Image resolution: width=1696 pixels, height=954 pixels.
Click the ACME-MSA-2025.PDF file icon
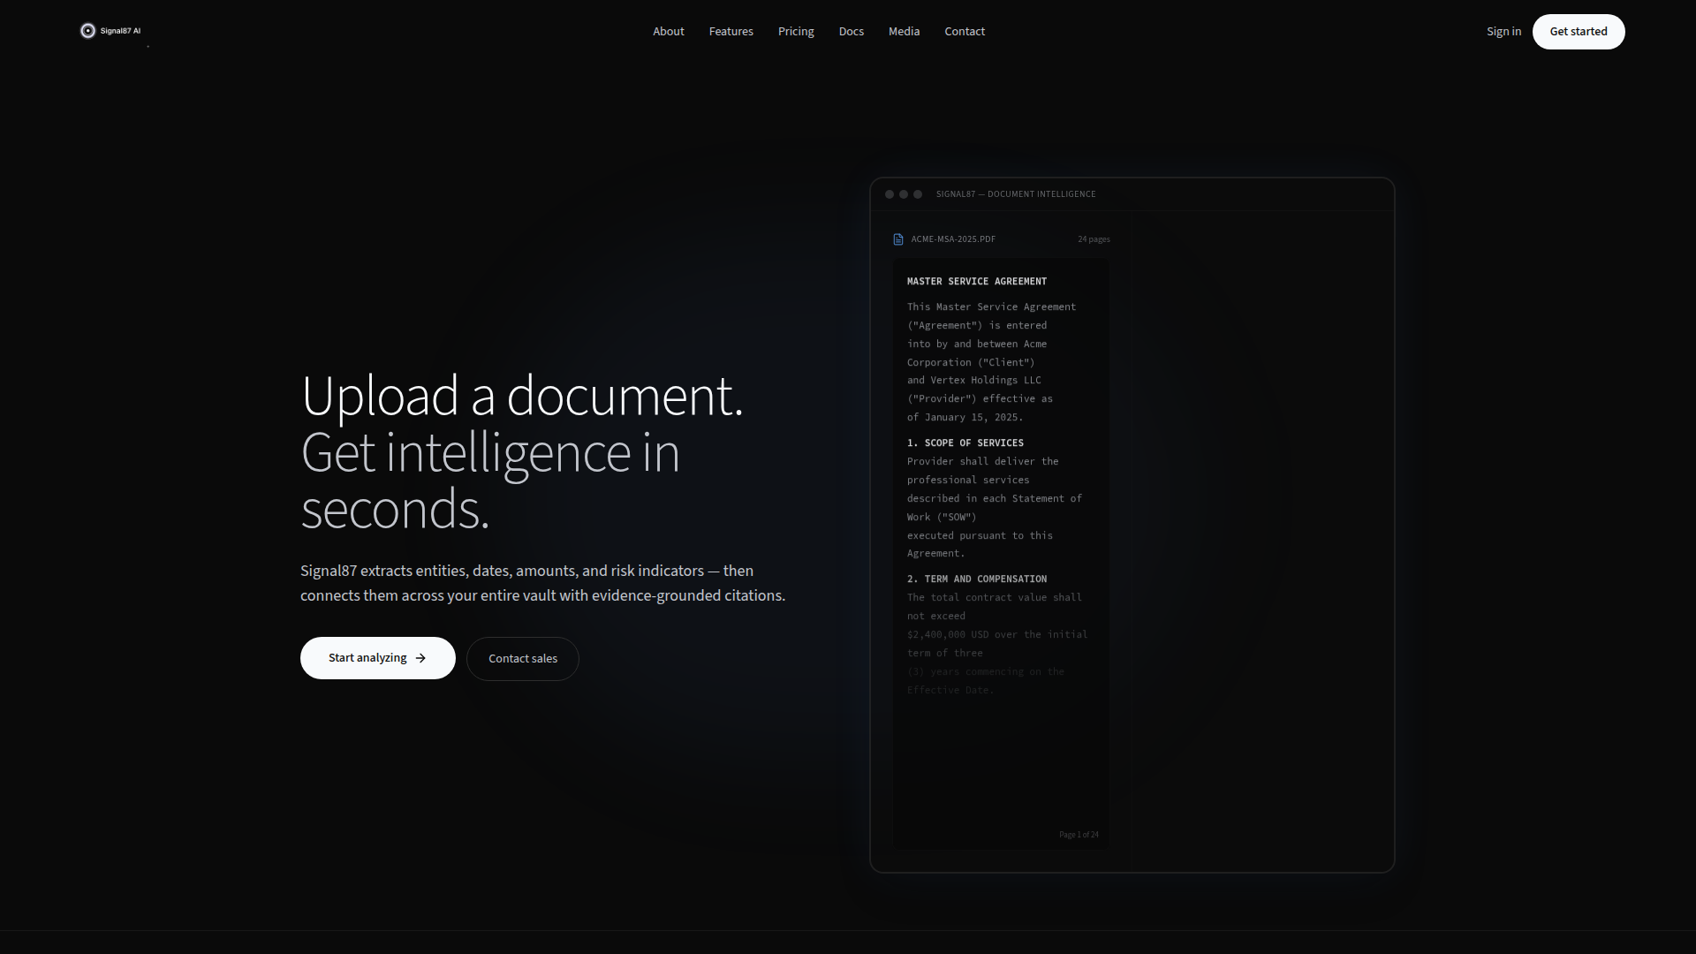(898, 239)
